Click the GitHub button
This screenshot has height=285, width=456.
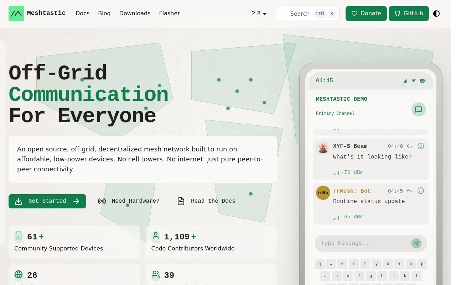409,14
